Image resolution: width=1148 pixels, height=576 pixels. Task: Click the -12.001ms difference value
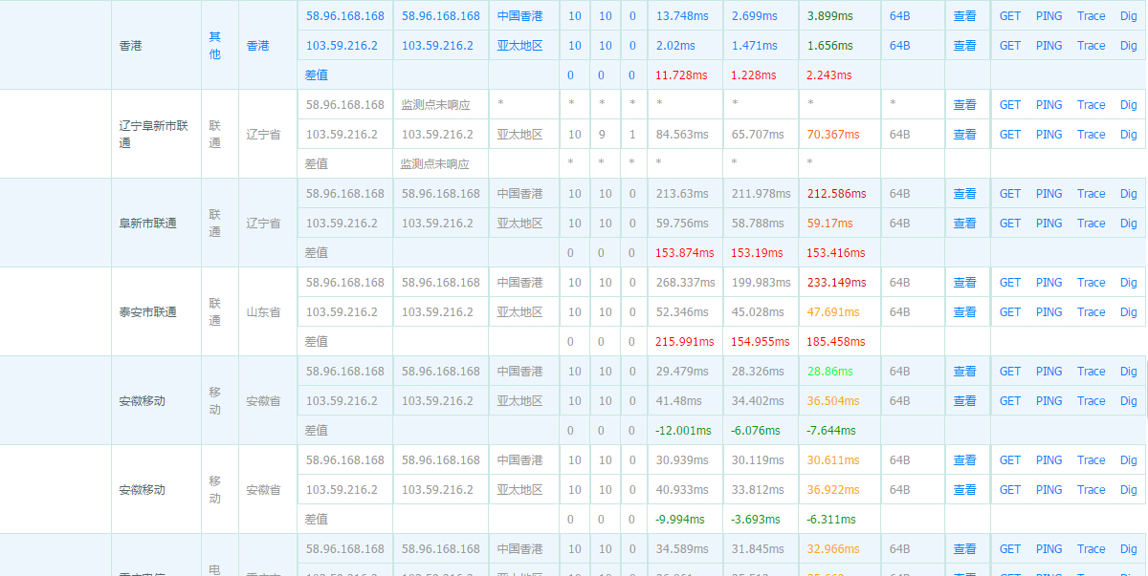(x=685, y=431)
